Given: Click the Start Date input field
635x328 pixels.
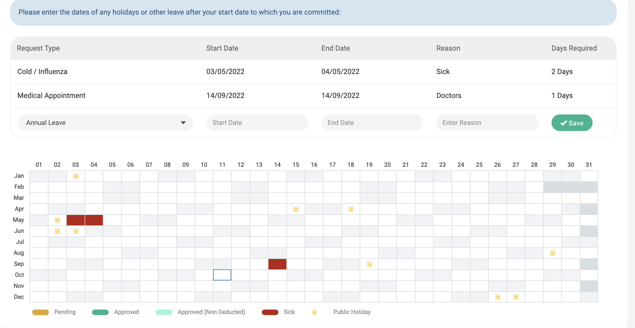Looking at the screenshot, I should tap(257, 123).
